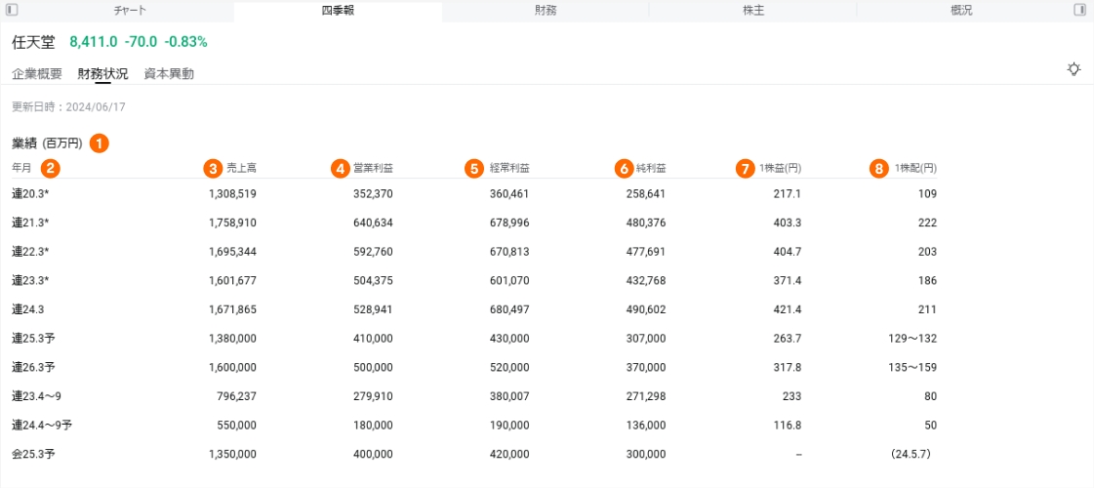The height and width of the screenshot is (488, 1094).
Task: Click the 業績 (百万円) heading
Action: (x=48, y=143)
